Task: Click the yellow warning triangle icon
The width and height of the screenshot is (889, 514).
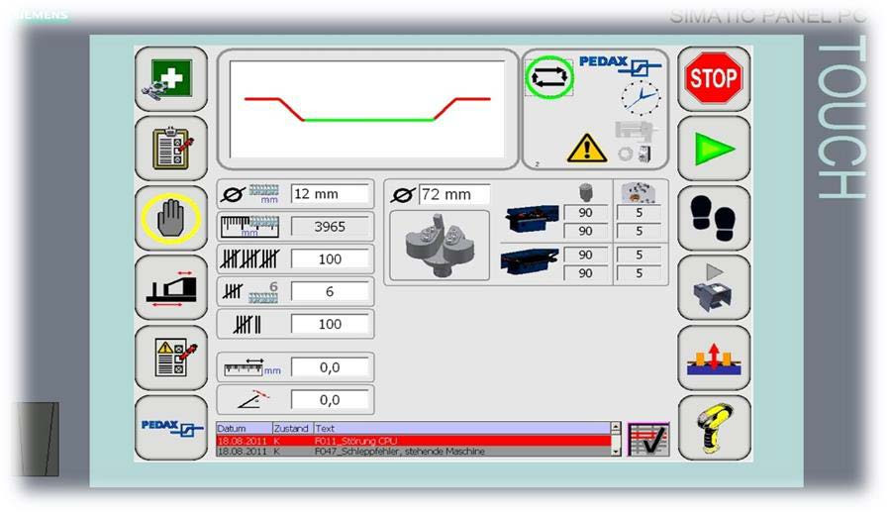Action: pos(586,148)
